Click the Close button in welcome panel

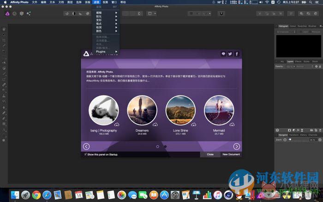pyautogui.click(x=210, y=154)
